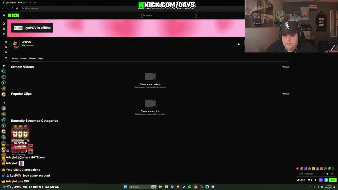Switch to the Home channel tab

[x=15, y=59]
